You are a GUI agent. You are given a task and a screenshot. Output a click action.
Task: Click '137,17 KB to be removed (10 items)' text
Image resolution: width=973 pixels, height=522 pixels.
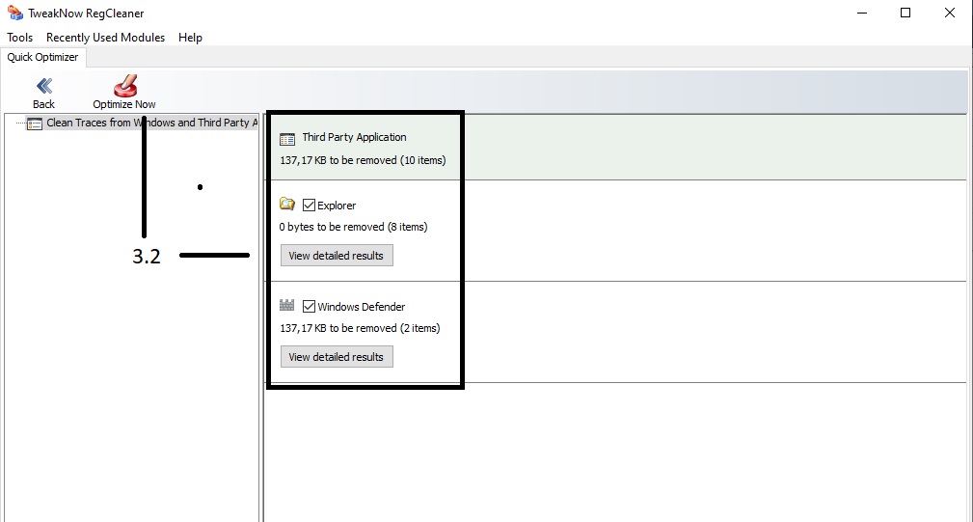click(x=363, y=160)
